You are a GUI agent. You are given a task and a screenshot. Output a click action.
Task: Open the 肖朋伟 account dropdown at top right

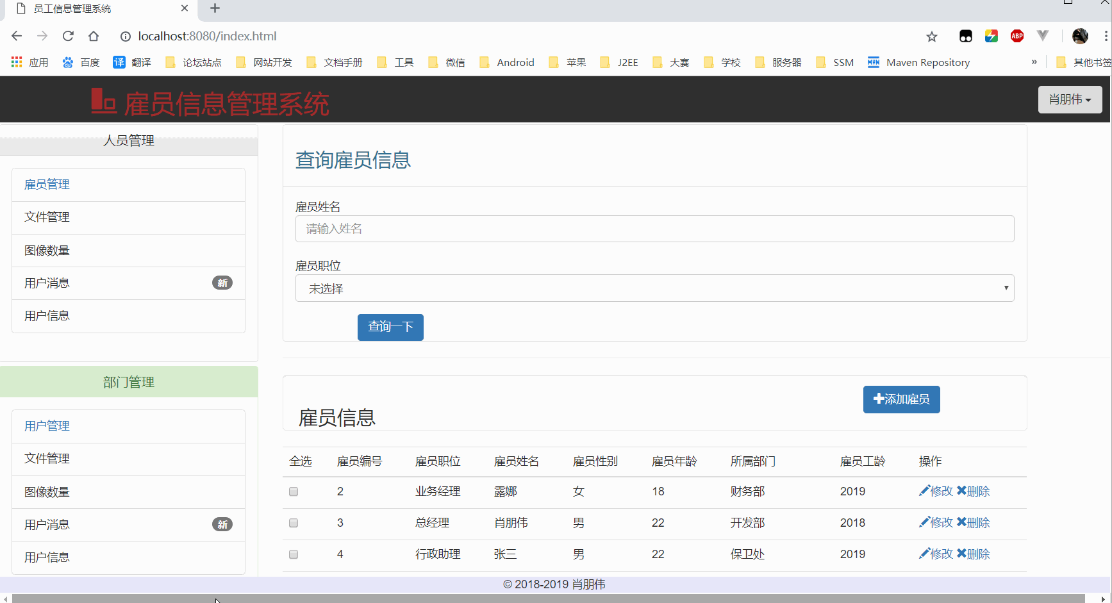click(x=1070, y=99)
